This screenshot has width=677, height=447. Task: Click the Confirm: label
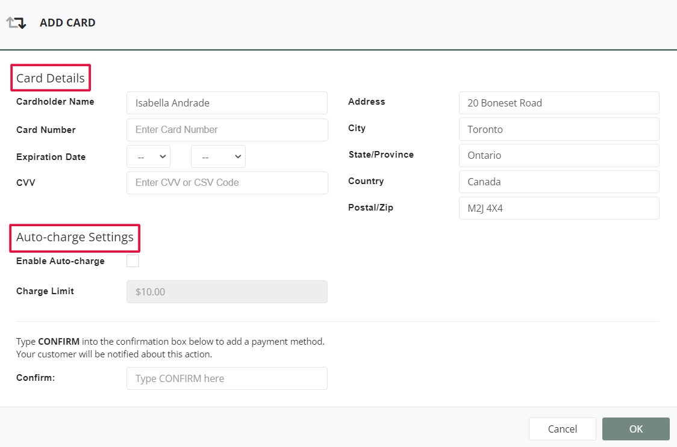click(x=36, y=378)
